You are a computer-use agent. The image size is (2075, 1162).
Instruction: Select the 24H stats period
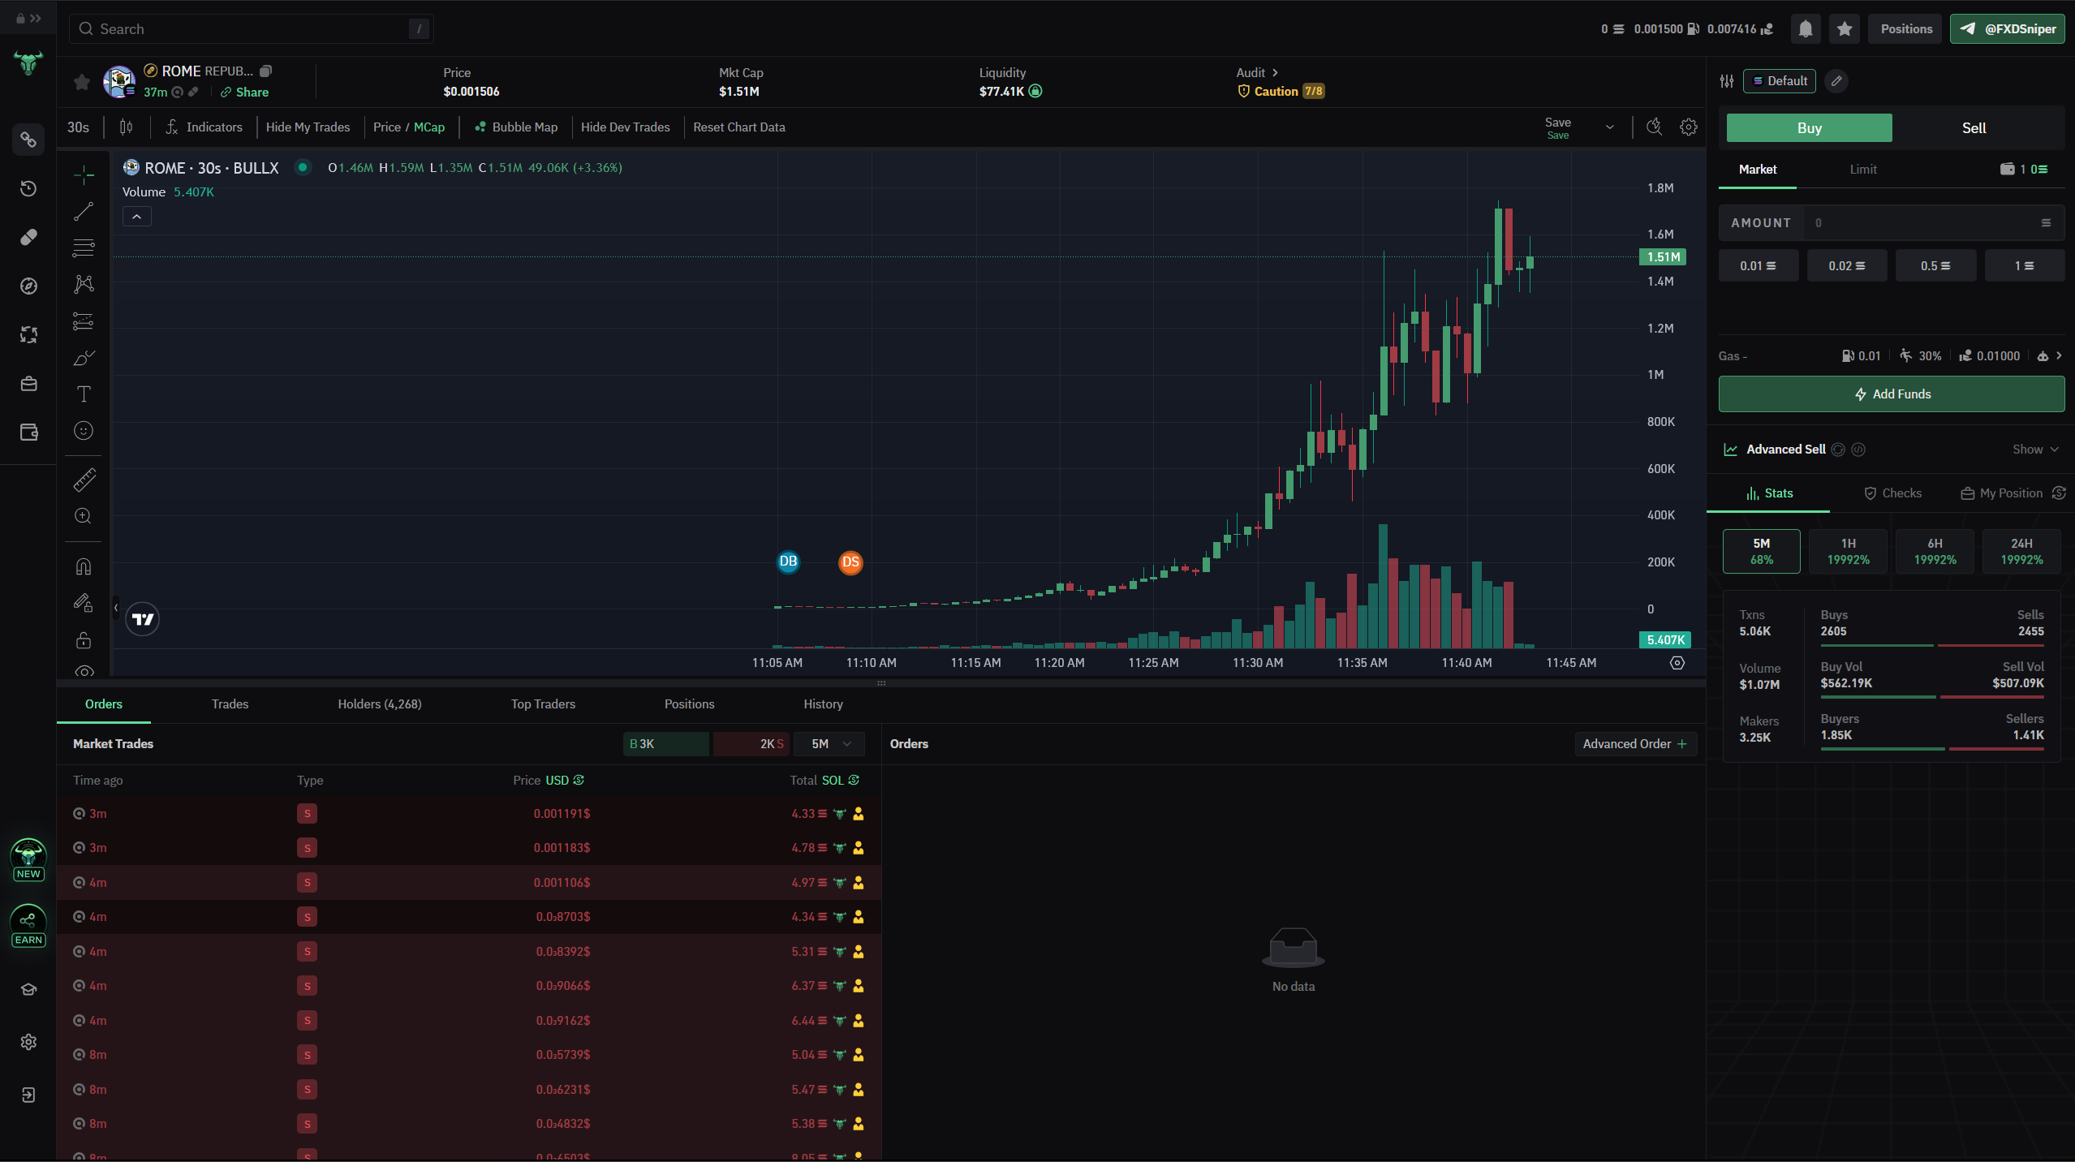pyautogui.click(x=2021, y=552)
